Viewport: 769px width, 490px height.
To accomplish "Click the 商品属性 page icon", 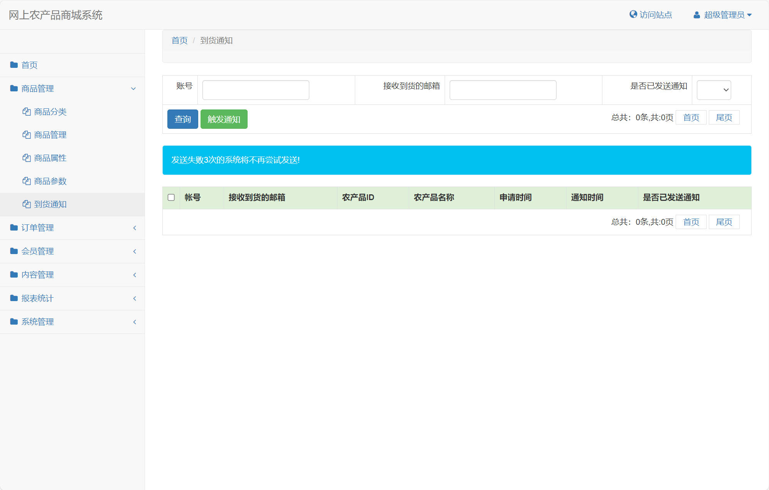I will pyautogui.click(x=26, y=158).
